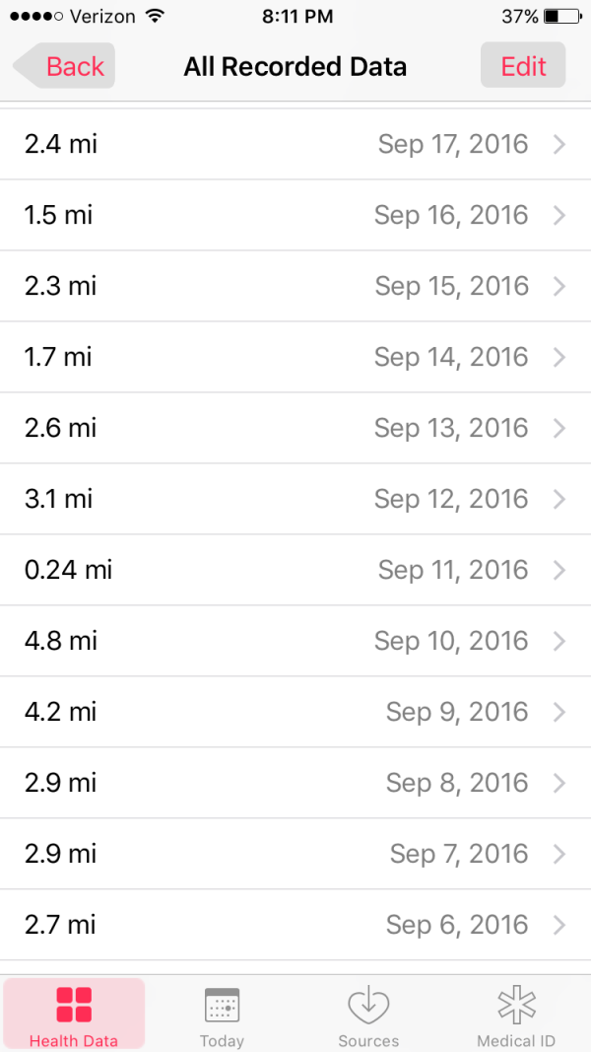This screenshot has width=591, height=1052.
Task: Switch to the Sources tab label
Action: pos(368,1041)
